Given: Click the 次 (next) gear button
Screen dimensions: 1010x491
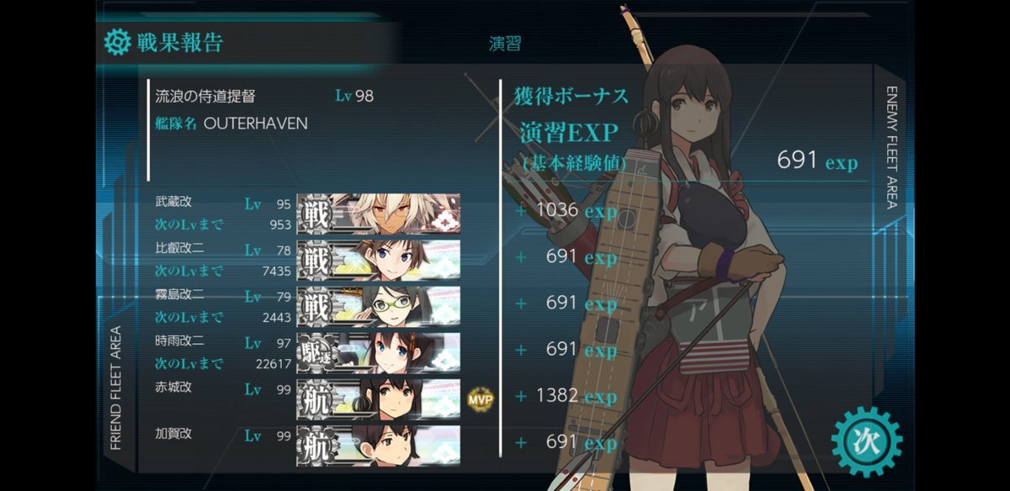Looking at the screenshot, I should (x=866, y=440).
